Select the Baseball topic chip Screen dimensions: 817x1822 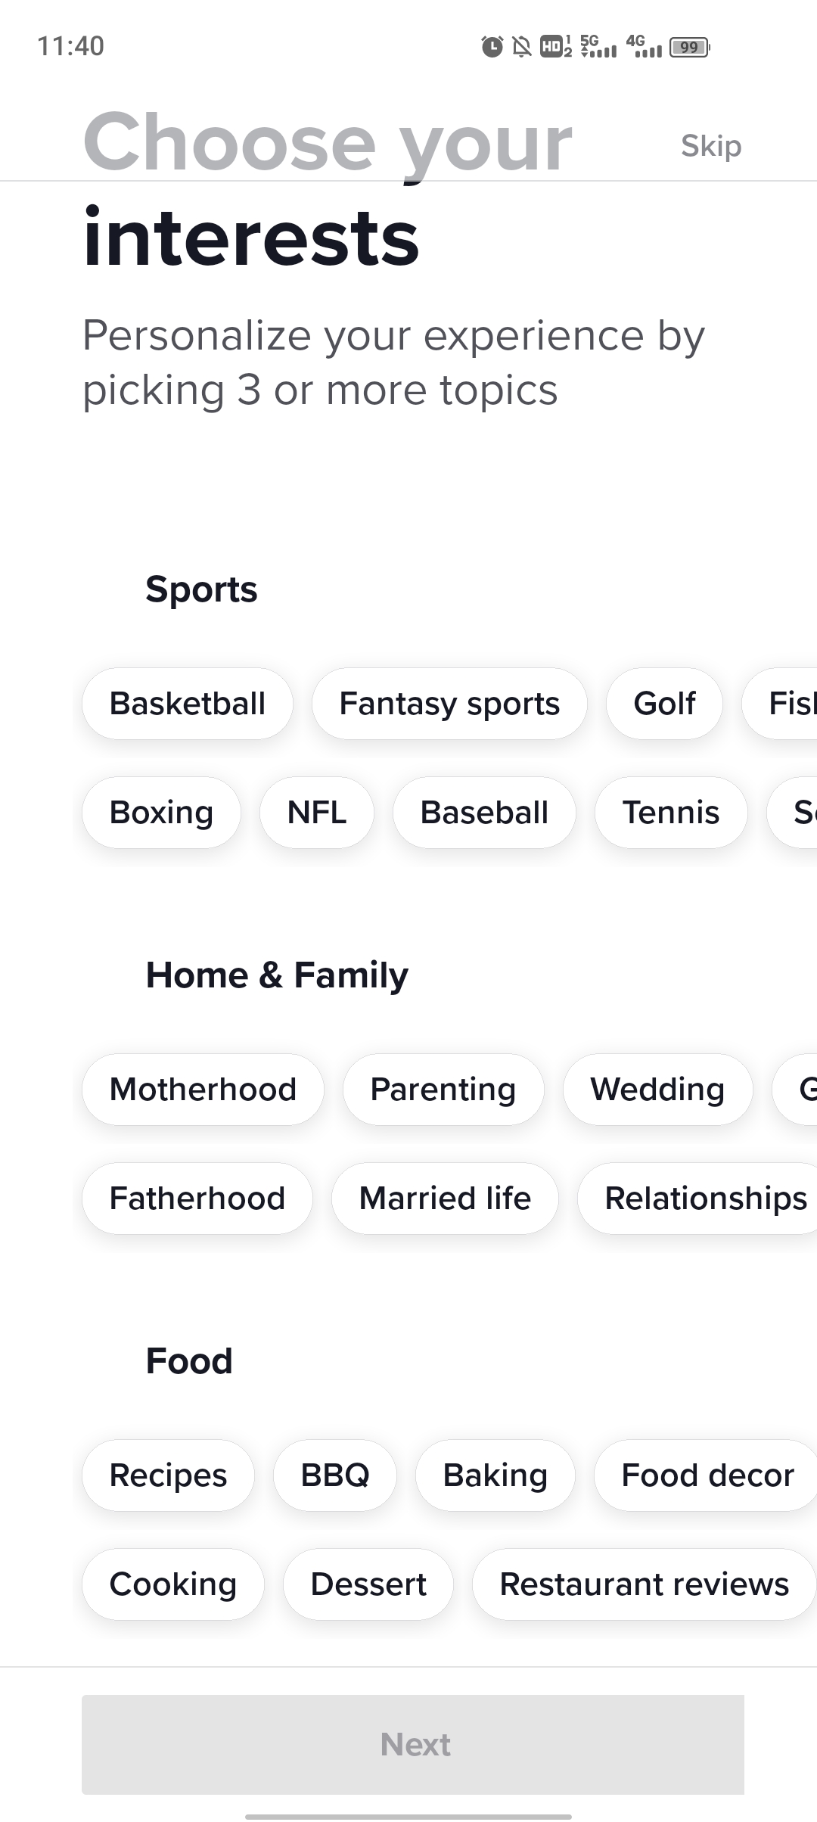484,813
